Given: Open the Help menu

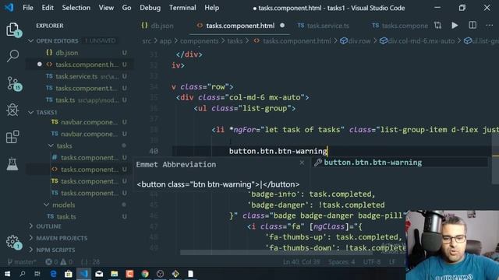Looking at the screenshot, I should (211, 8).
